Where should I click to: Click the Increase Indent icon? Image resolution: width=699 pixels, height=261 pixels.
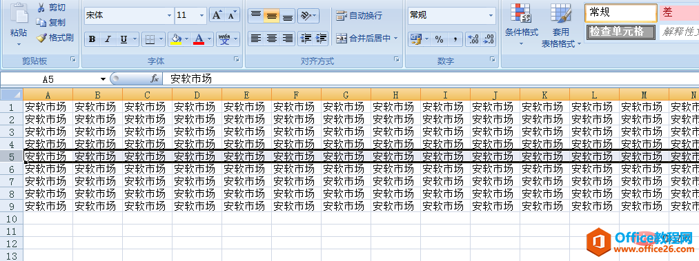(321, 39)
